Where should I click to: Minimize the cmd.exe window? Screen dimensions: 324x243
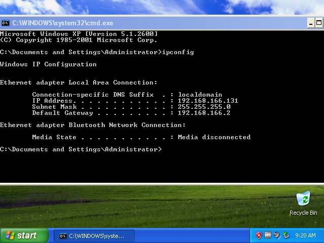[x=311, y=23]
